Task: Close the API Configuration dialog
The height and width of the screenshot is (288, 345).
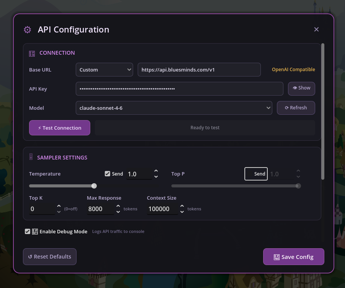Action: 316,29
